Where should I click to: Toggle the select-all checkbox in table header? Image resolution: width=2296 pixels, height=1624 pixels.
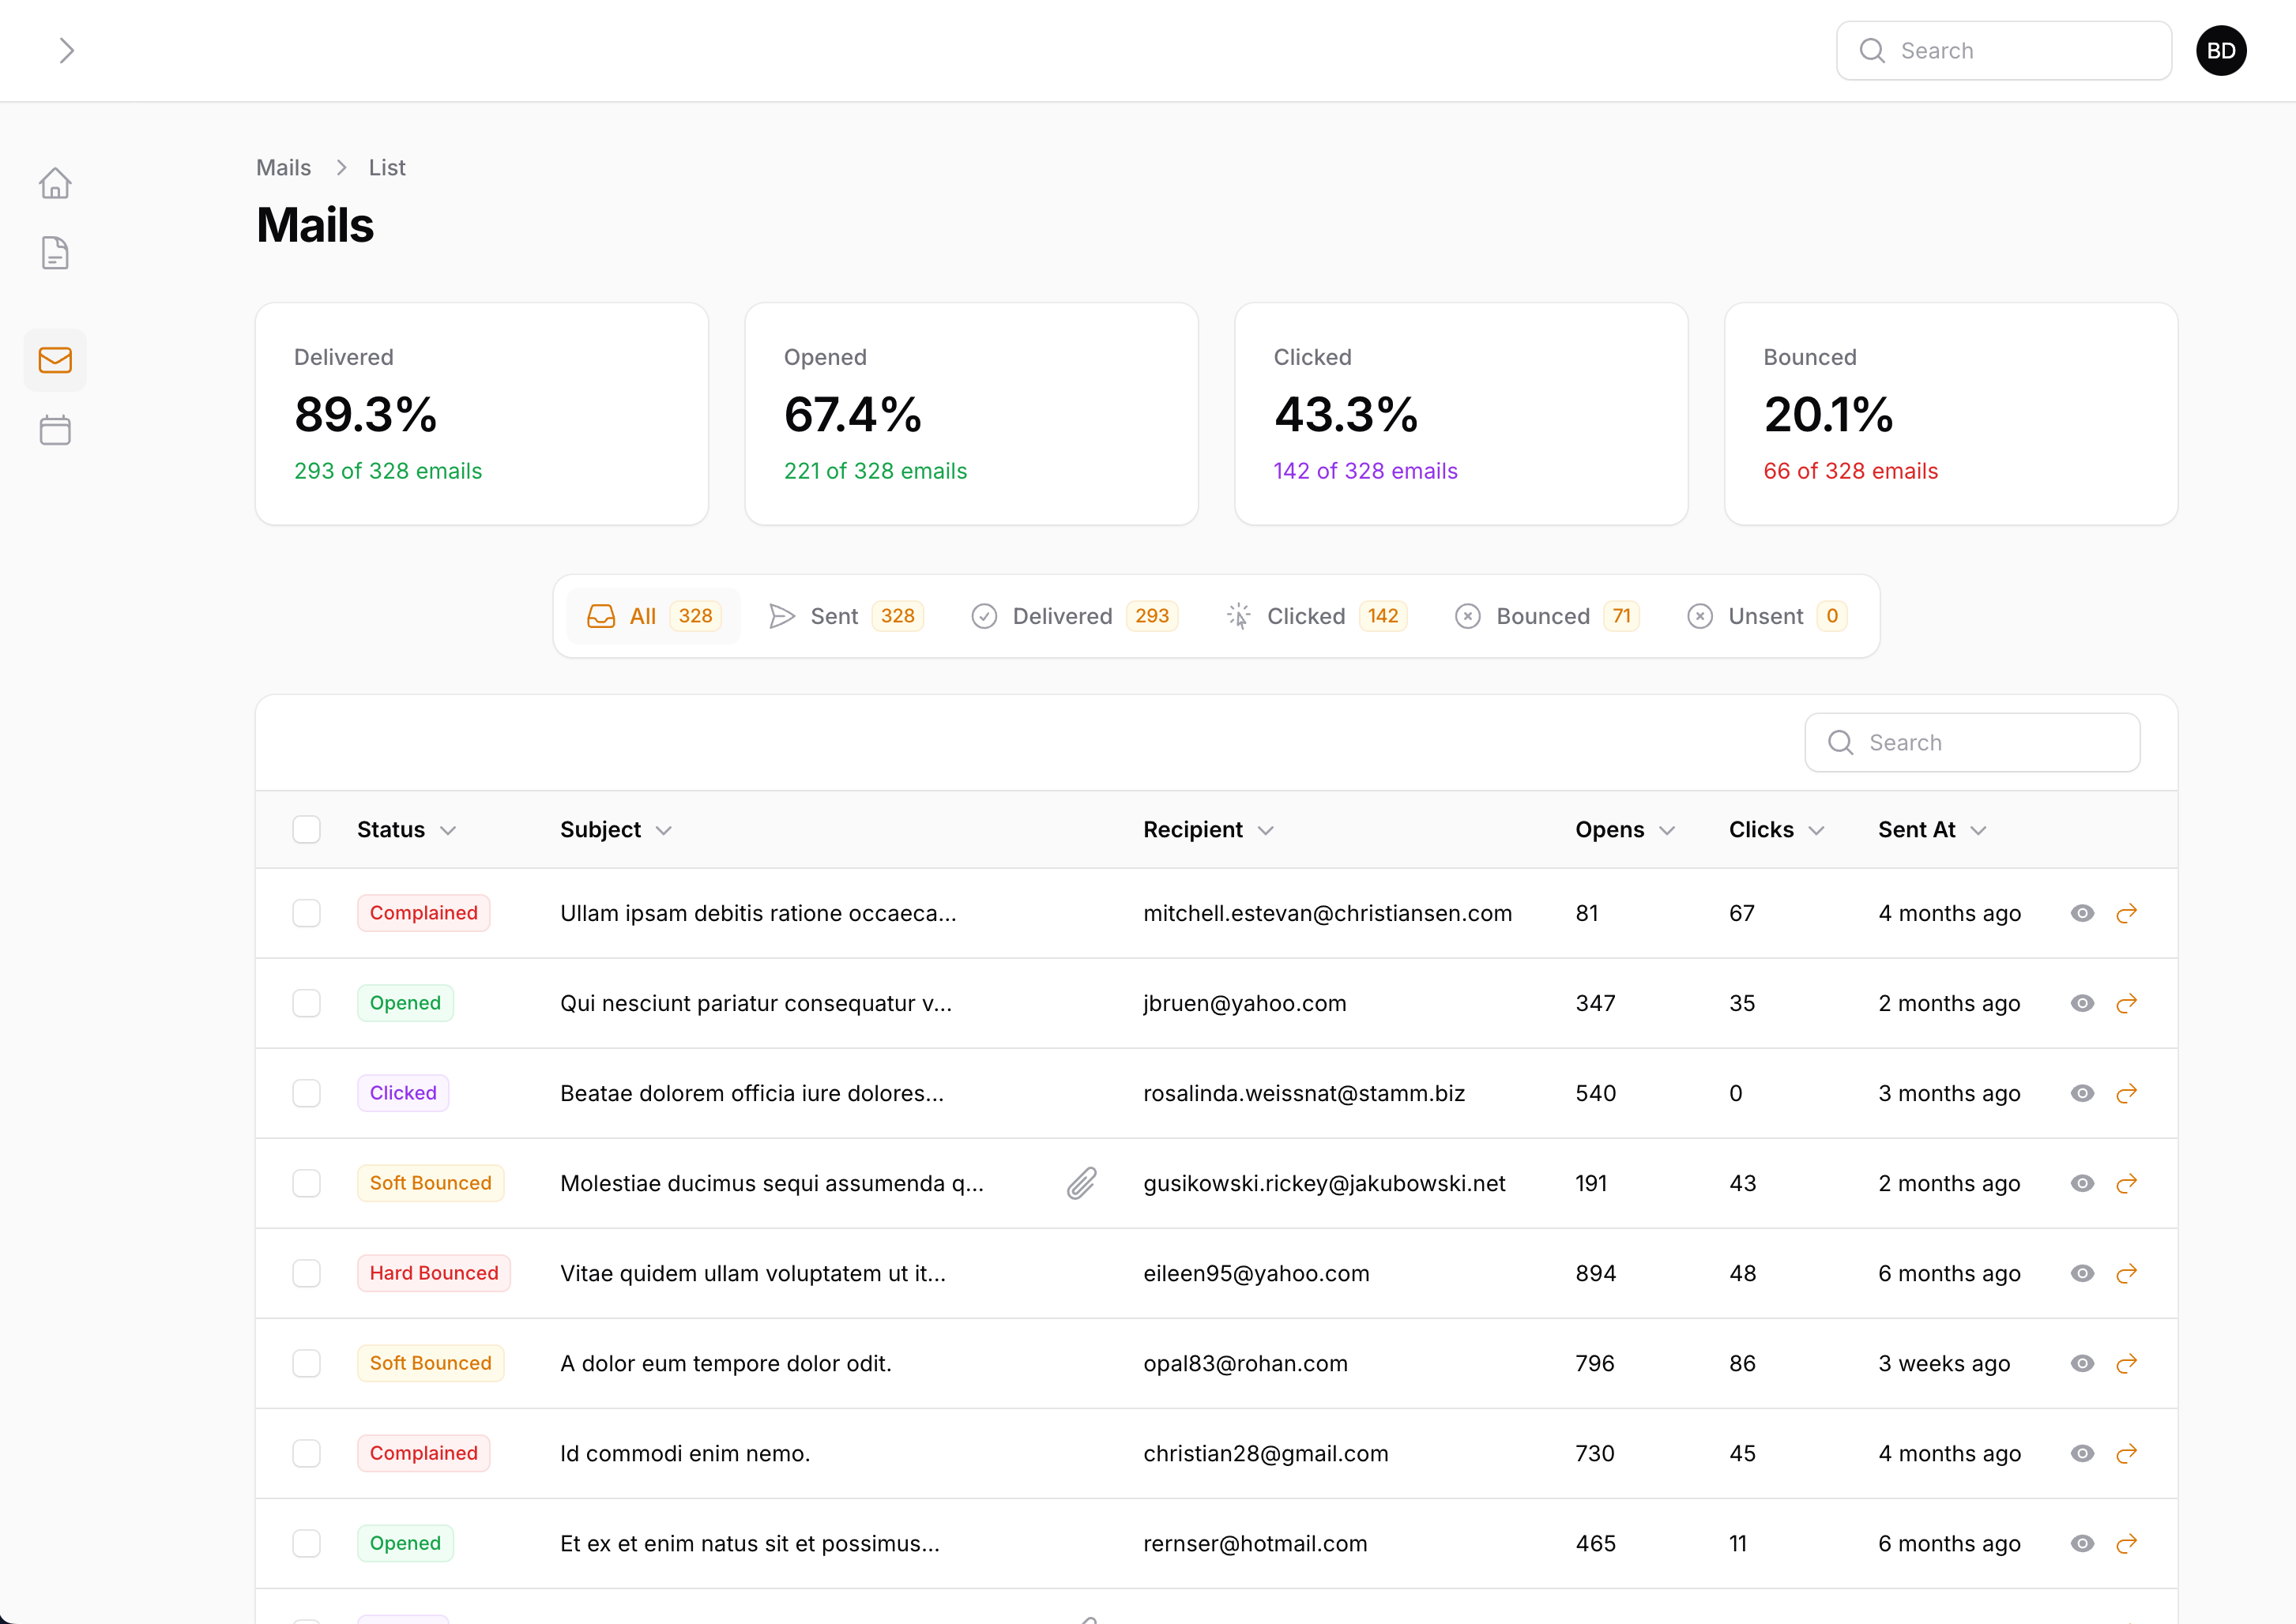306,829
